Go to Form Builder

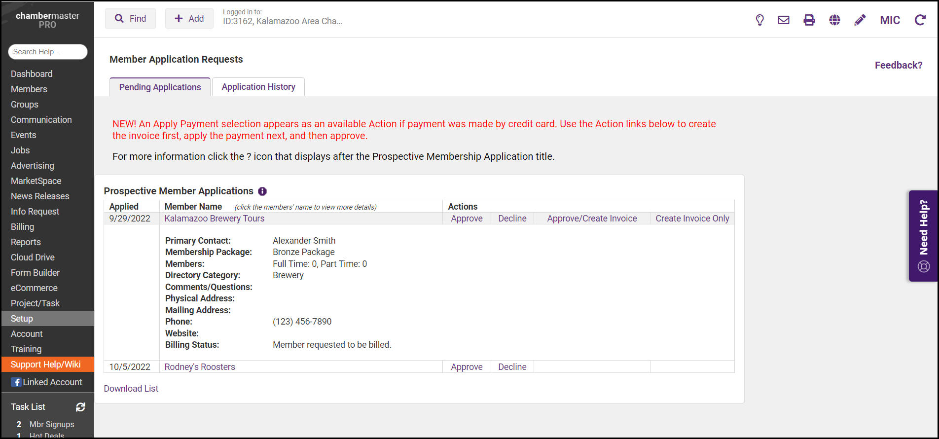coord(35,273)
